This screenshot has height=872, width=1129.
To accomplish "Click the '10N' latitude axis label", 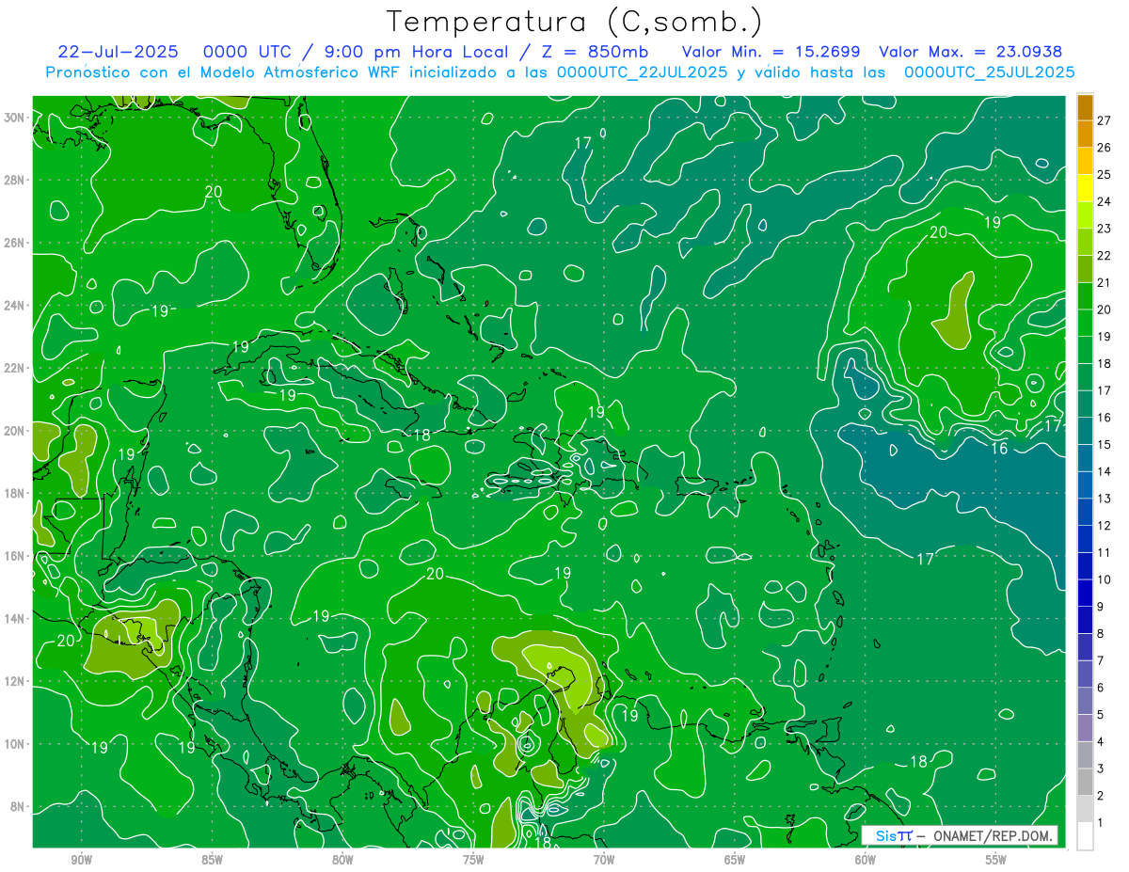I will point(16,744).
